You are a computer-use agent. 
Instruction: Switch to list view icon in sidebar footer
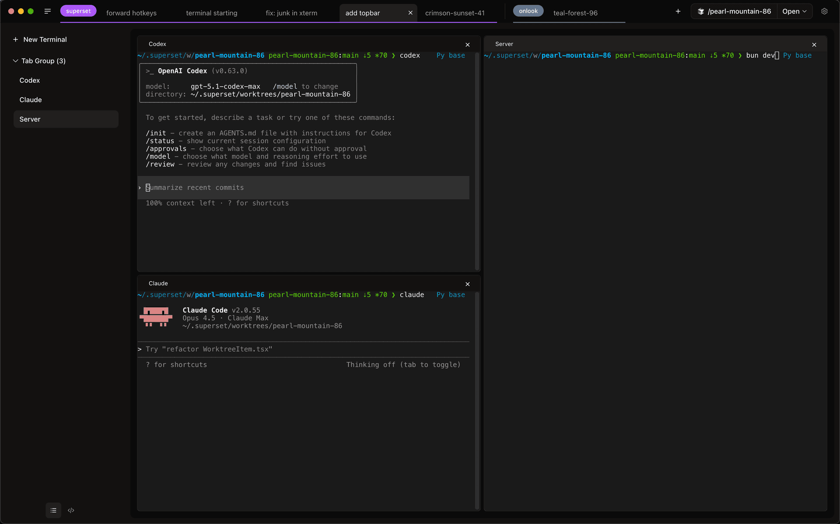pos(53,510)
